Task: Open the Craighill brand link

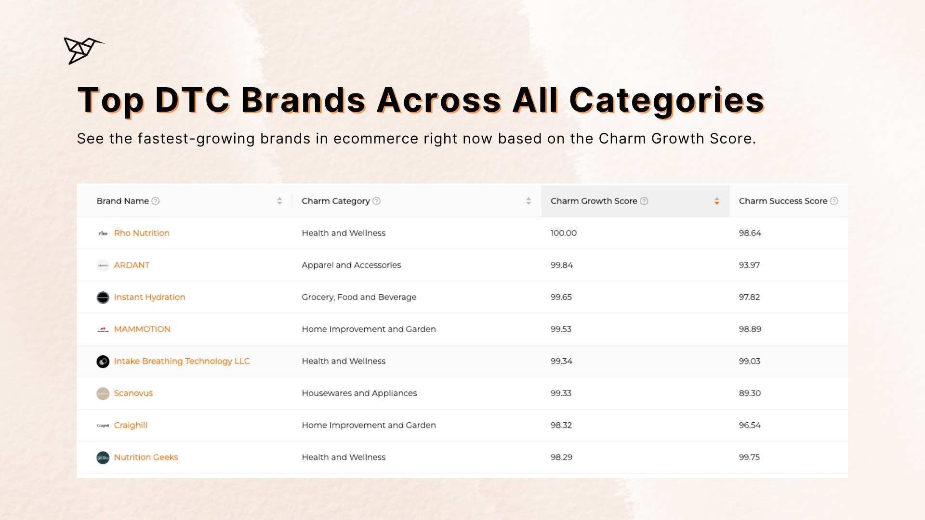Action: tap(131, 425)
